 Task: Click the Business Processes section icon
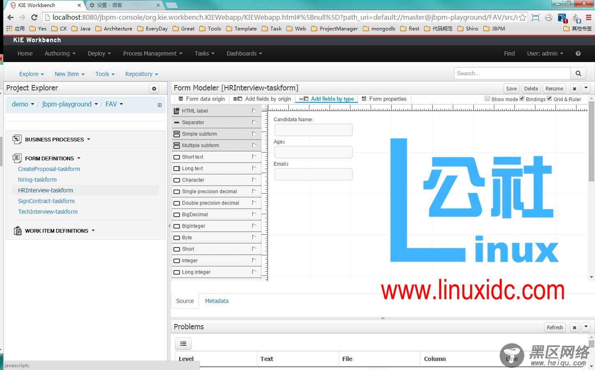point(17,139)
